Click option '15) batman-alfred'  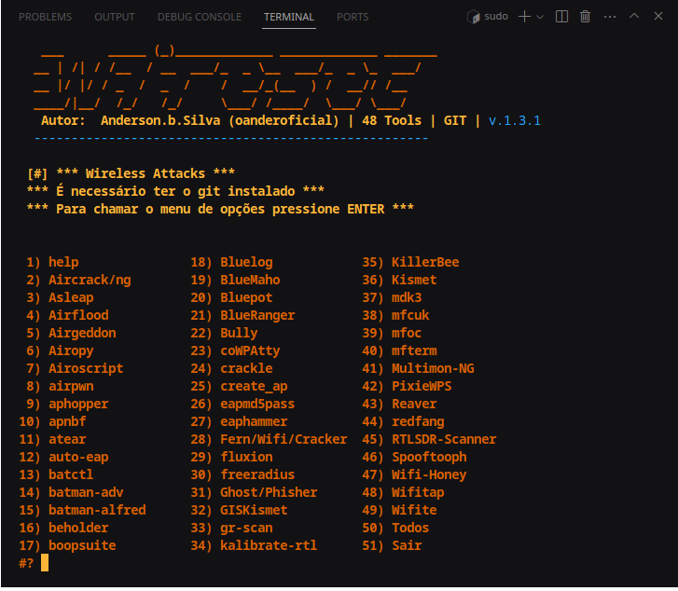pos(82,510)
